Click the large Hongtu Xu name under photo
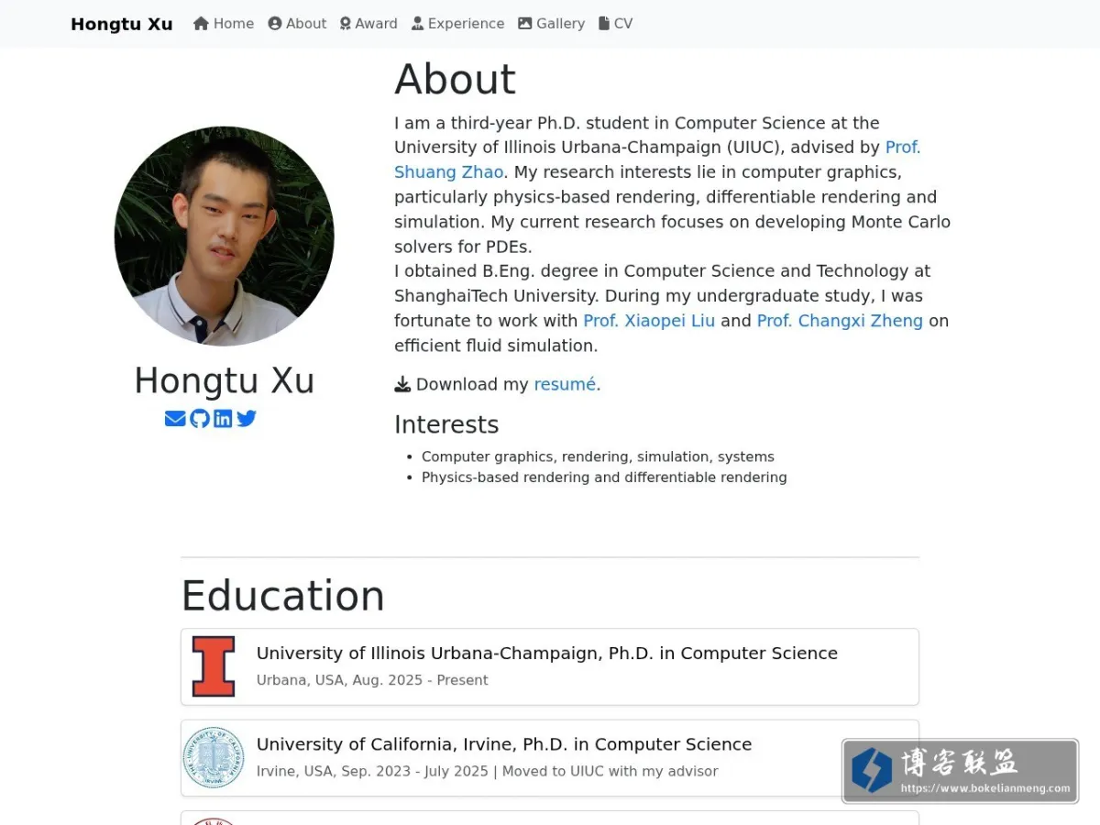Image resolution: width=1100 pixels, height=825 pixels. point(225,380)
